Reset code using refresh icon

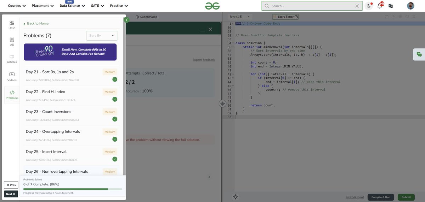pos(407,17)
